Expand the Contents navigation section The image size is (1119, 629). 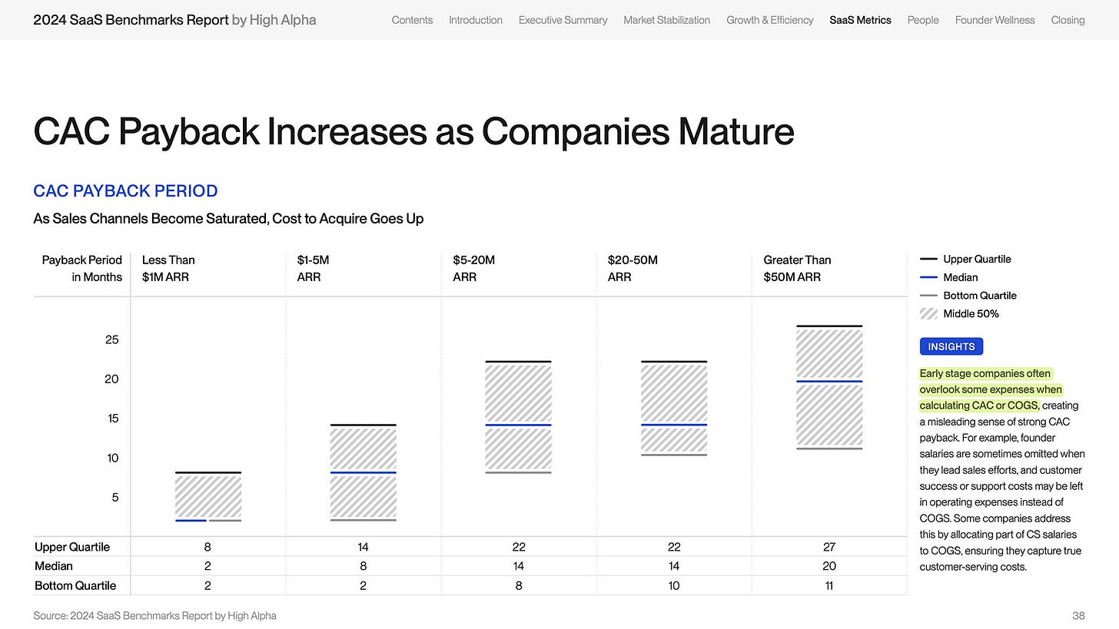[412, 20]
